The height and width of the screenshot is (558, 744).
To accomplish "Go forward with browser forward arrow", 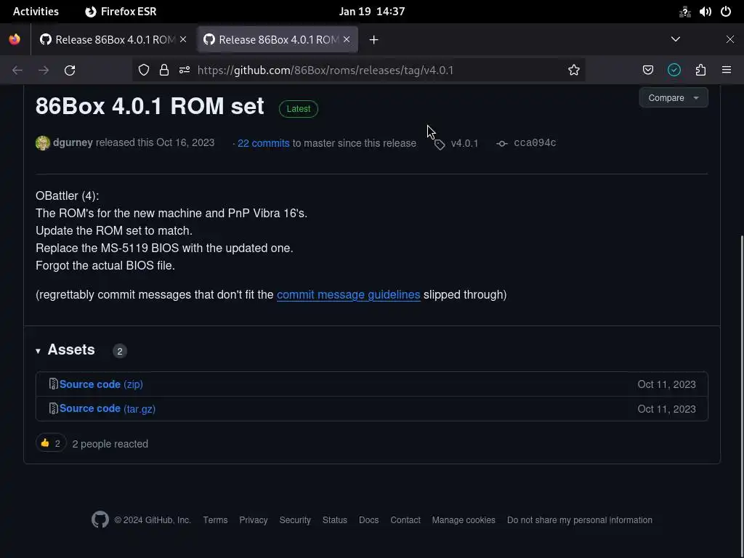I will (x=44, y=70).
